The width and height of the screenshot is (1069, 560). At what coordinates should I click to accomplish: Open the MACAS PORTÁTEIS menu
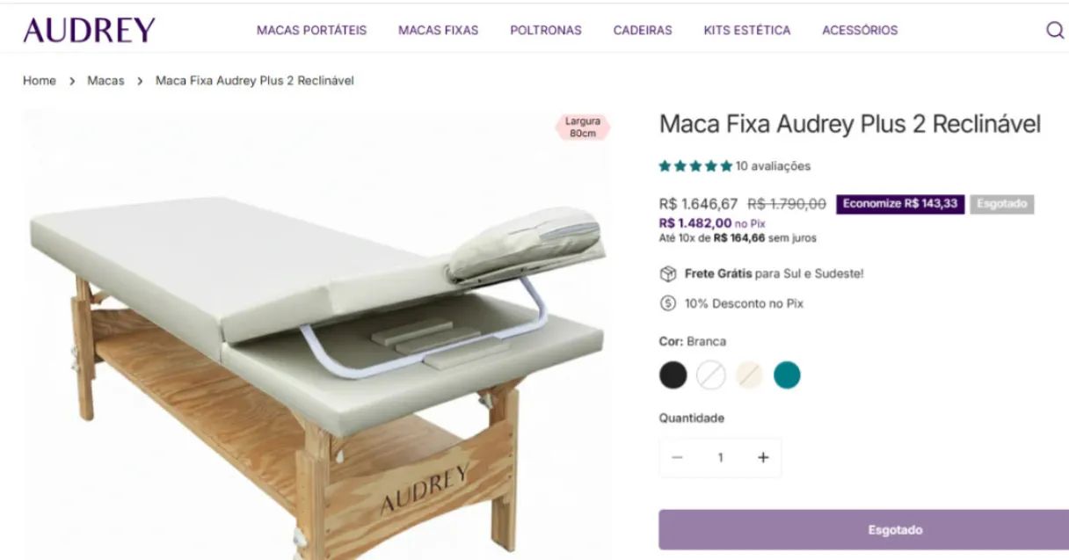tap(310, 30)
